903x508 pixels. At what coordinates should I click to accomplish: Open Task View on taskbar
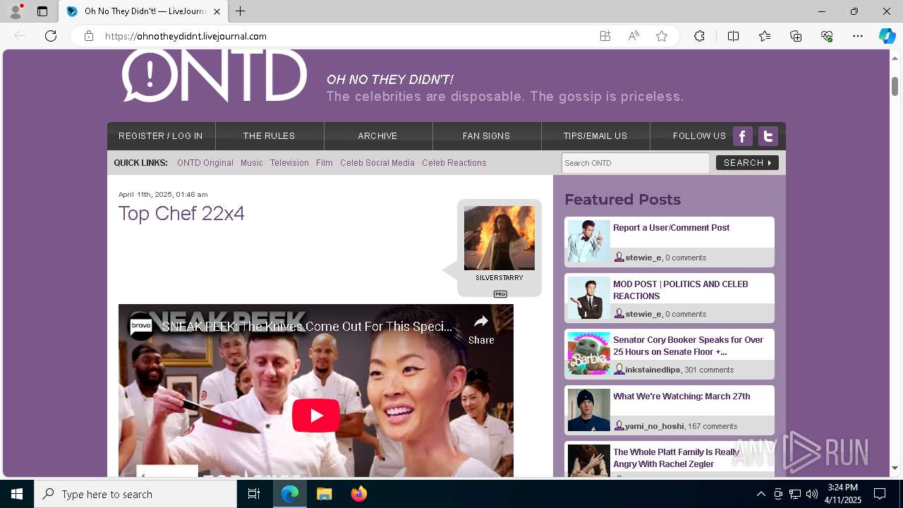tap(254, 494)
